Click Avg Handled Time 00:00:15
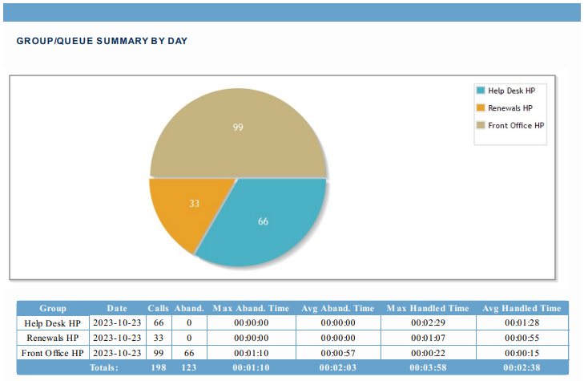This screenshot has height=381, width=584. click(x=522, y=353)
